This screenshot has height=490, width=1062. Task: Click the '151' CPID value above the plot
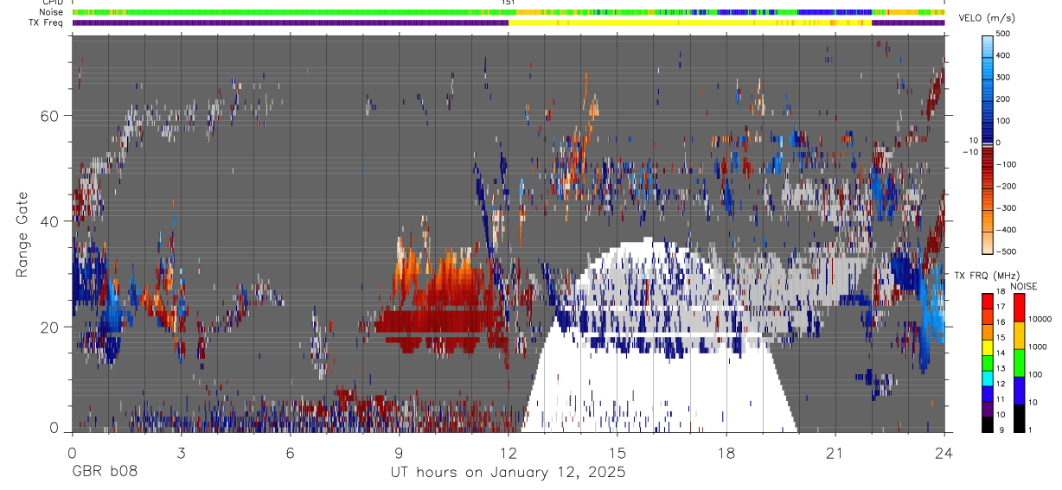[x=509, y=3]
